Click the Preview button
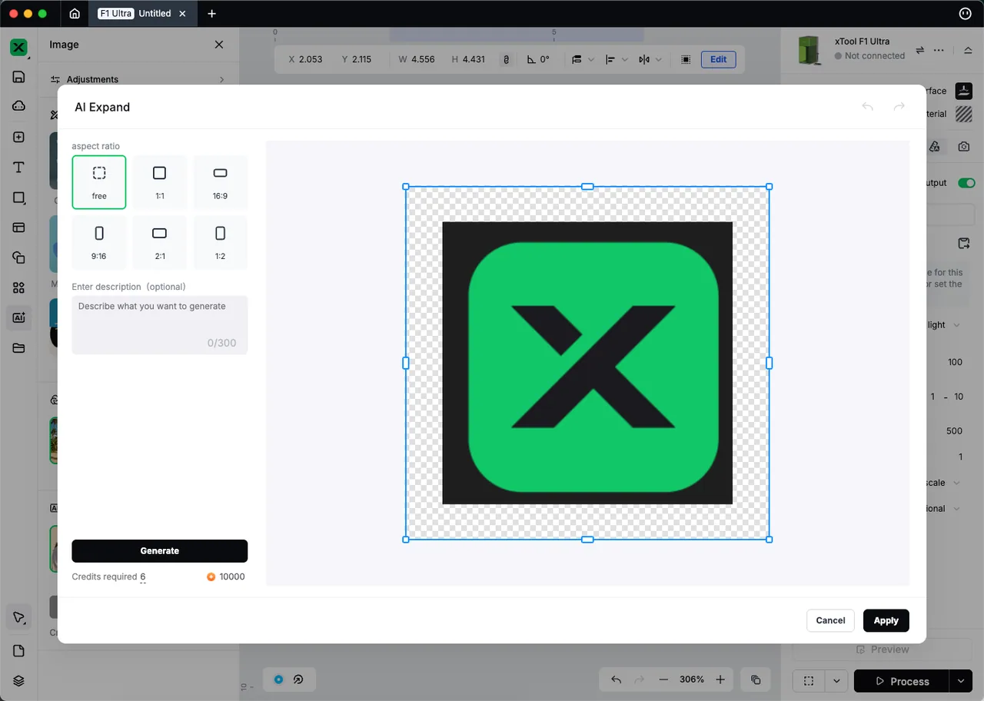The width and height of the screenshot is (984, 701). (x=883, y=650)
